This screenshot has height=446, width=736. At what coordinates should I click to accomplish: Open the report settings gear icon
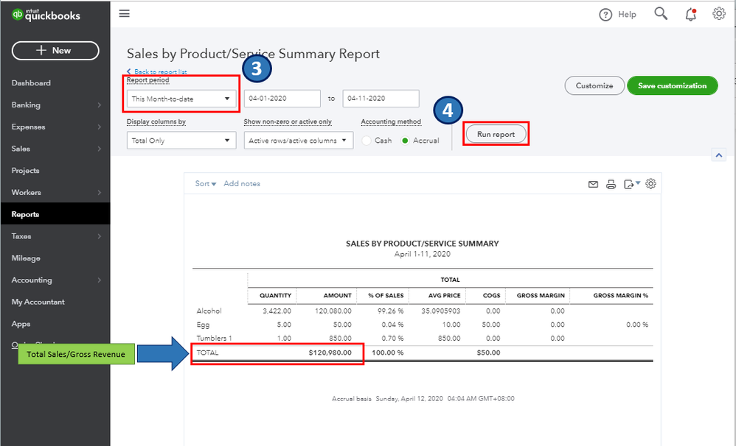click(650, 184)
